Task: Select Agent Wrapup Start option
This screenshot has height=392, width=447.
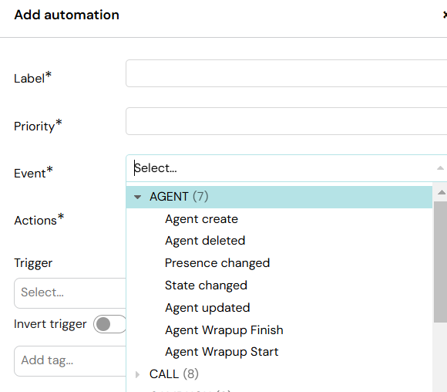Action: [x=222, y=352]
